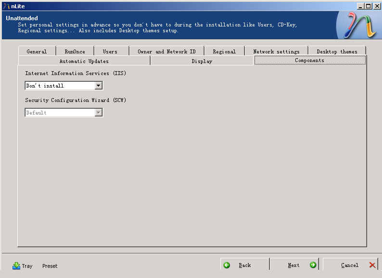Viewport: 382px width, 278px height.
Task: Go to Owner and Network ID tab
Action: (166, 51)
